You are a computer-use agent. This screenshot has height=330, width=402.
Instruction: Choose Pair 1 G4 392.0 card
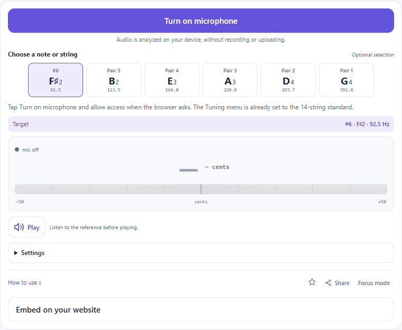coord(346,80)
